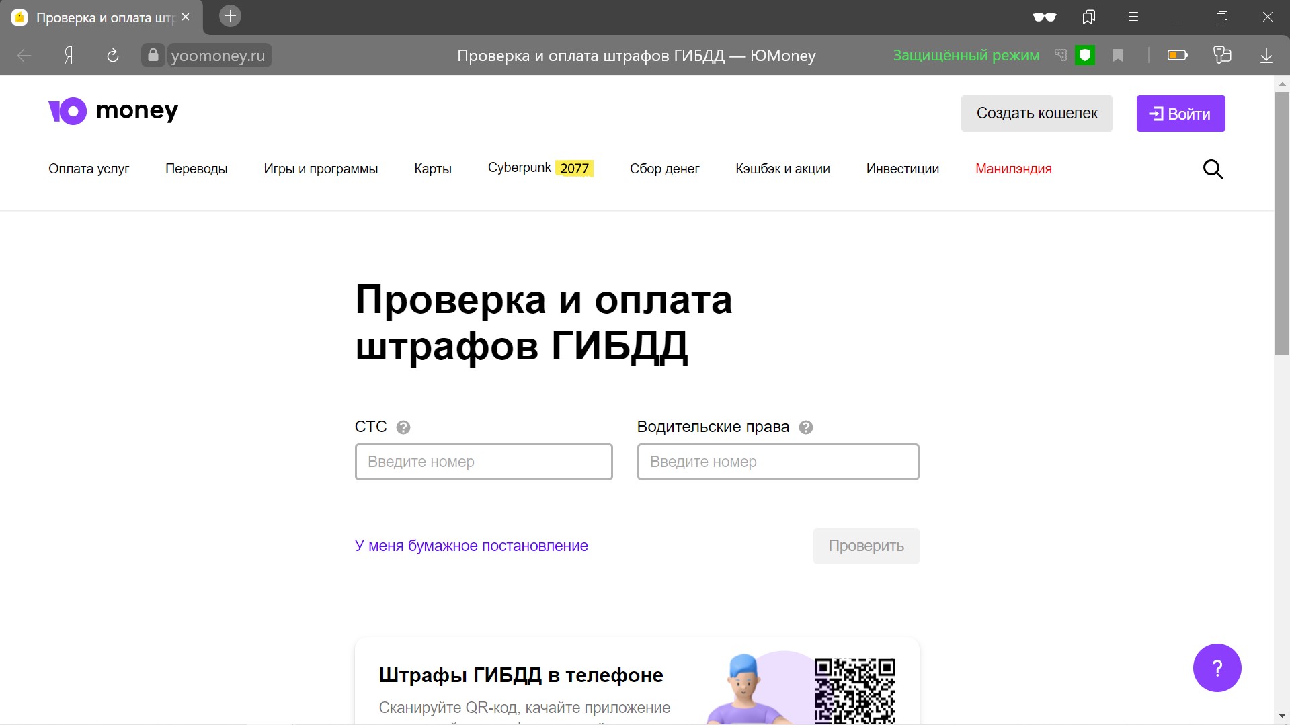Open the browser downloads icon

1266,56
